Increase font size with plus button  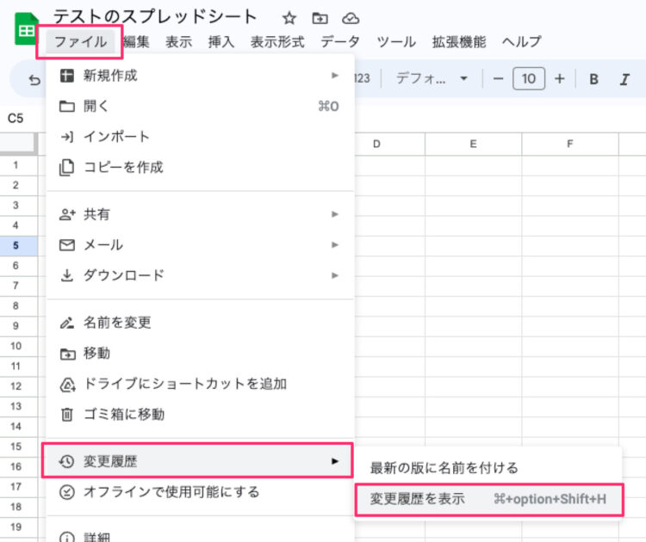click(x=560, y=78)
